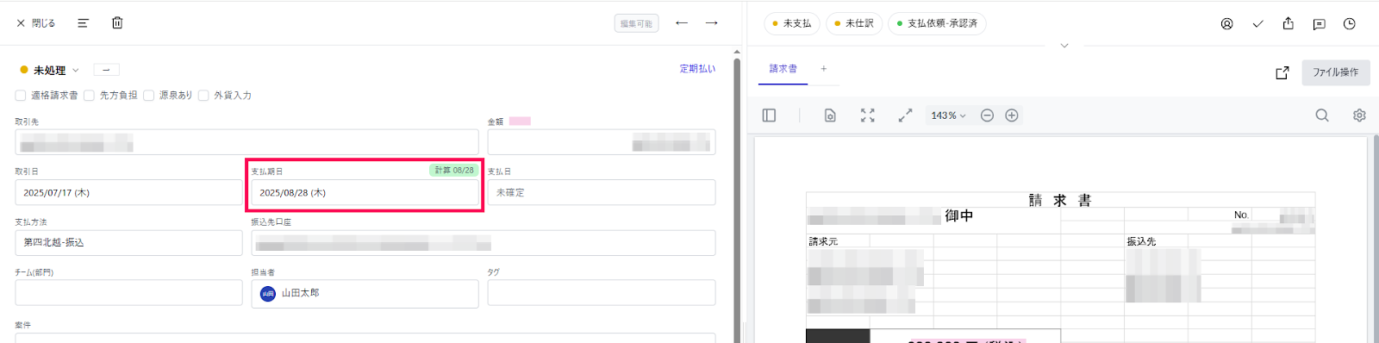Check the 適格請求書 checkbox
This screenshot has width=1379, height=343.
click(21, 96)
